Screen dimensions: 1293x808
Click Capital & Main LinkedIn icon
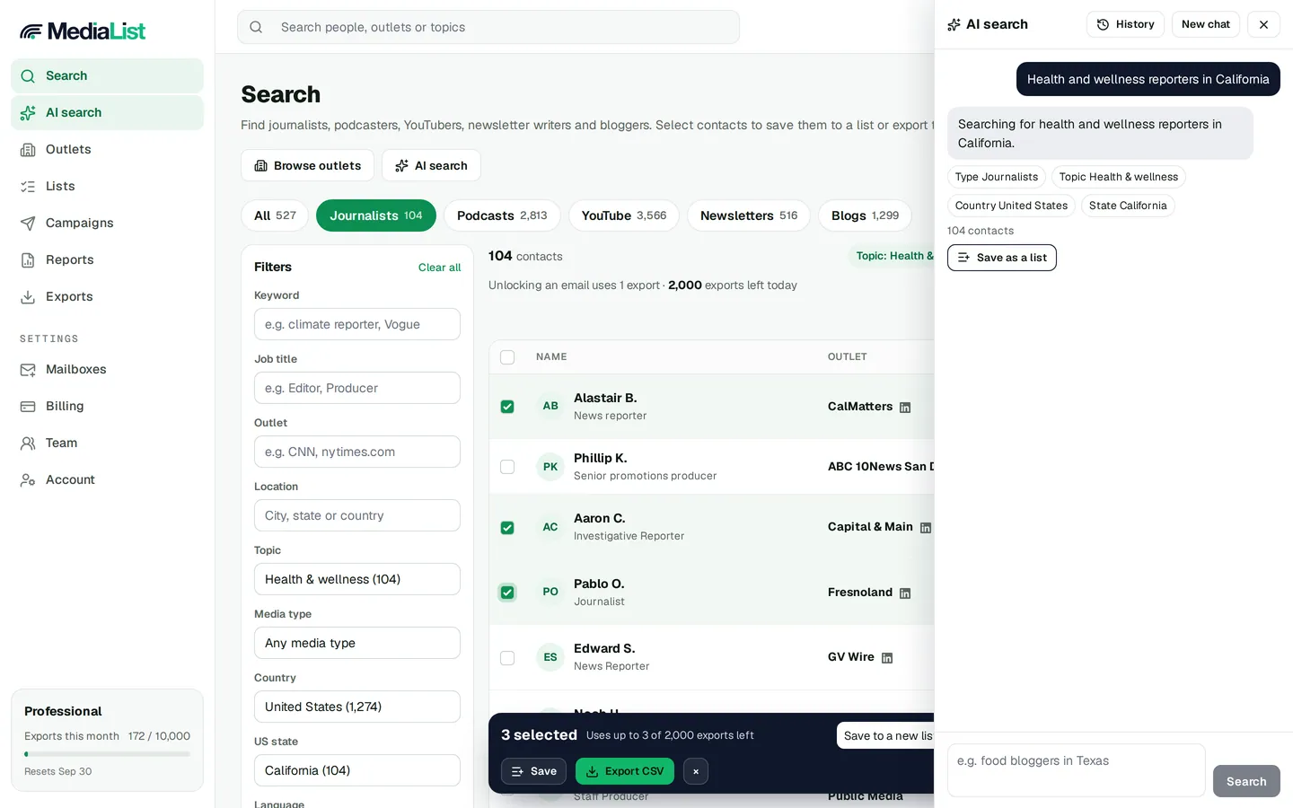click(926, 528)
